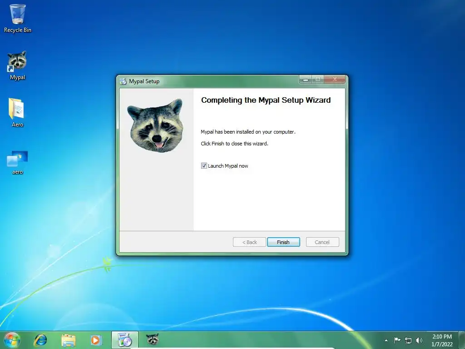Click the raccoon logo in wizard
Viewport: 465px width, 349px height.
pos(156,125)
